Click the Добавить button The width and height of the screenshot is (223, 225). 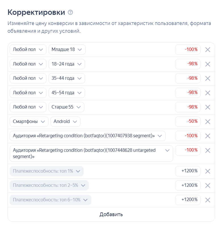tap(111, 214)
